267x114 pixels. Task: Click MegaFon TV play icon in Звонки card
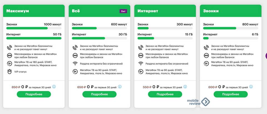coord(206,64)
